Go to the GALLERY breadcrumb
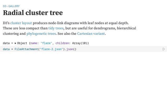 tap(14, 6)
